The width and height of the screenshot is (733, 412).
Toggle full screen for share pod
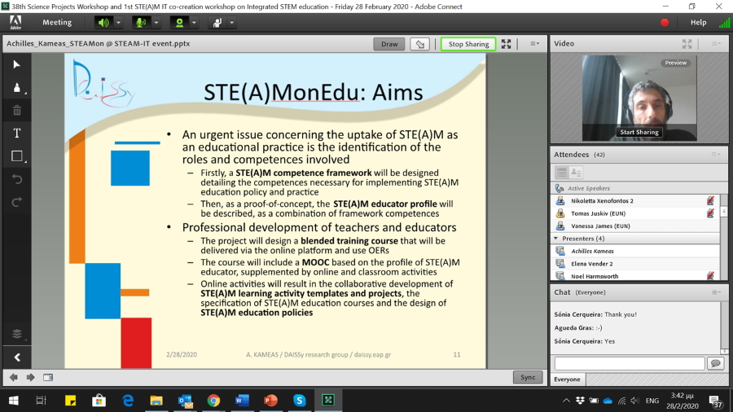point(506,44)
